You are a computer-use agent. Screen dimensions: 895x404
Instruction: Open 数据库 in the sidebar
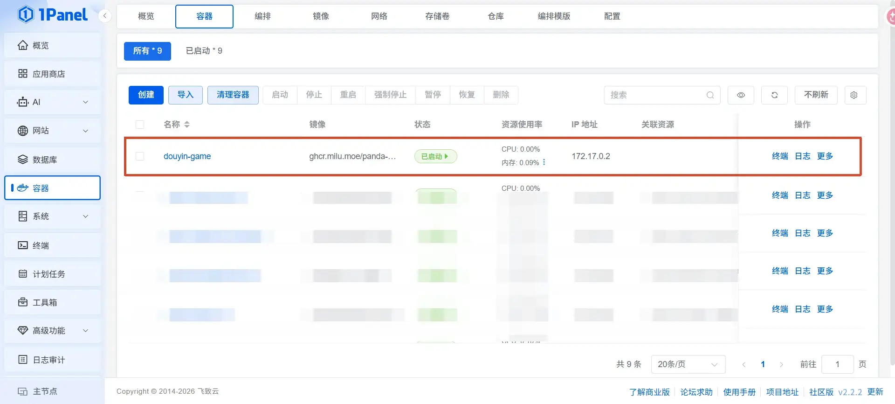tap(52, 160)
